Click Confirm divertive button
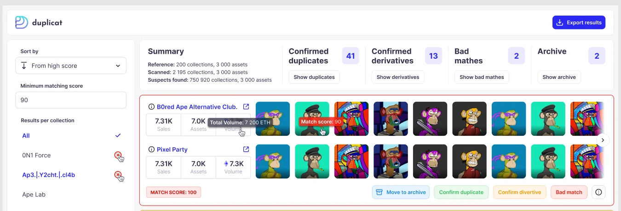Image resolution: width=621 pixels, height=211 pixels. 519,192
